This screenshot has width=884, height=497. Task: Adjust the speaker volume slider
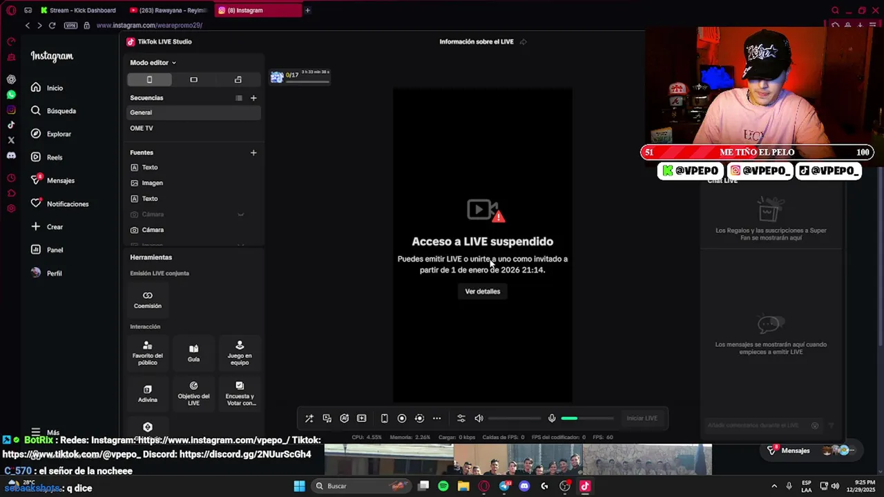515,418
